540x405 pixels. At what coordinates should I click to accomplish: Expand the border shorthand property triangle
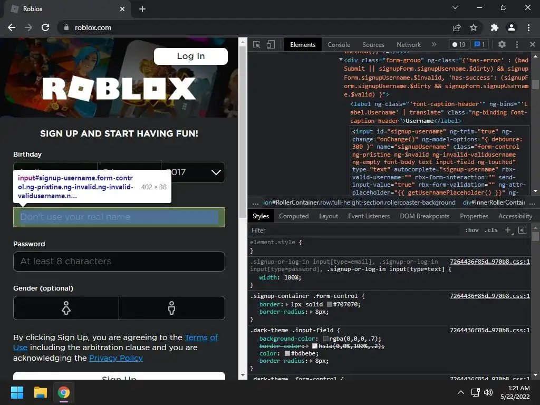coord(287,304)
